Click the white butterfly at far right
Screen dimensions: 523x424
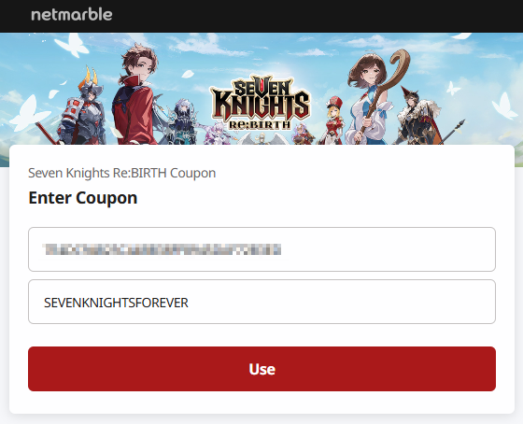(x=504, y=106)
